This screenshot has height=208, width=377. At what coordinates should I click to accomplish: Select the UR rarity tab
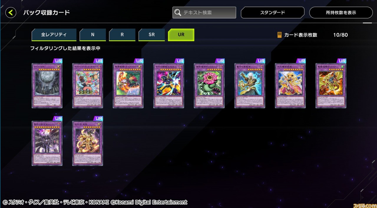click(x=181, y=35)
